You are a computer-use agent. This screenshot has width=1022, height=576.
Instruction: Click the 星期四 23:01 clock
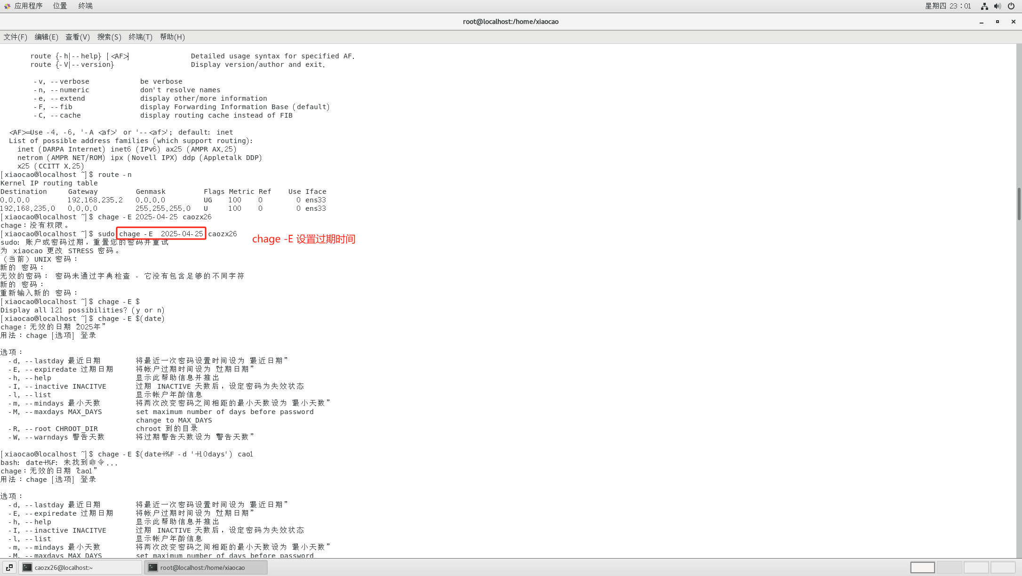[948, 6]
